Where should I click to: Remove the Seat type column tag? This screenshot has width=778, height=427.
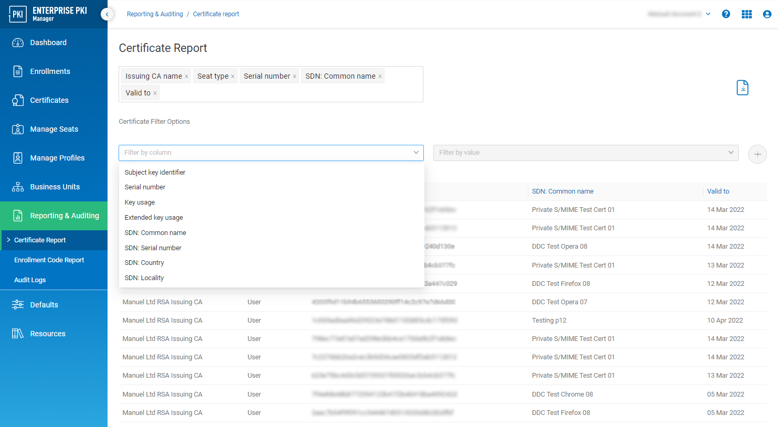(x=232, y=77)
